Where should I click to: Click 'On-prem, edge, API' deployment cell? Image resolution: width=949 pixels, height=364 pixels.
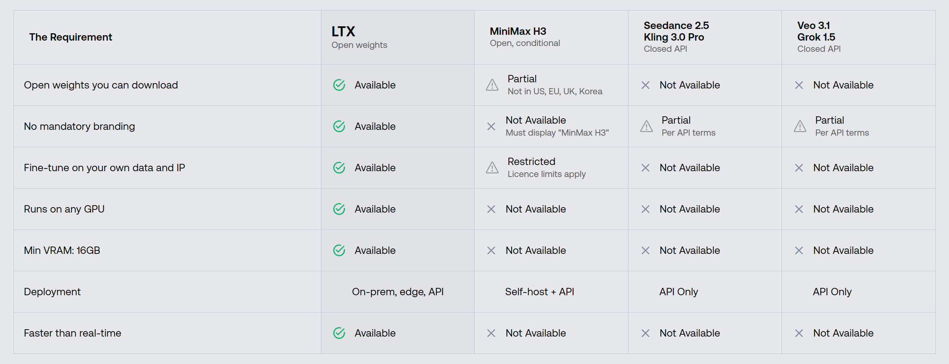click(x=398, y=292)
